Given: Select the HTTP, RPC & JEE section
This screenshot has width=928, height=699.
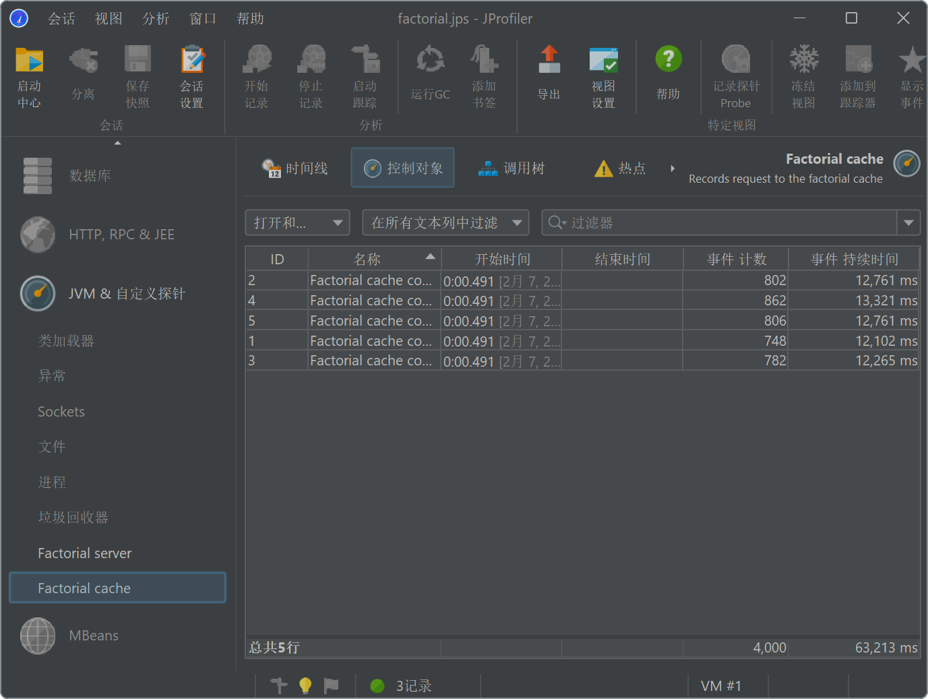Looking at the screenshot, I should coord(97,235).
